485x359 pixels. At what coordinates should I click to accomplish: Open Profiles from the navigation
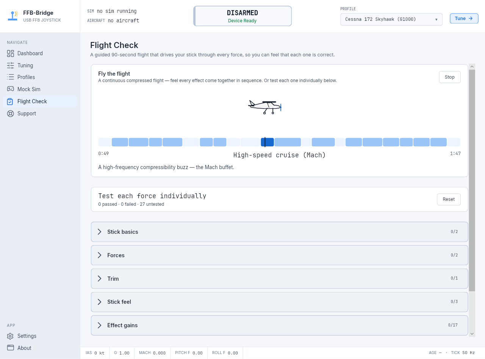(40, 77)
